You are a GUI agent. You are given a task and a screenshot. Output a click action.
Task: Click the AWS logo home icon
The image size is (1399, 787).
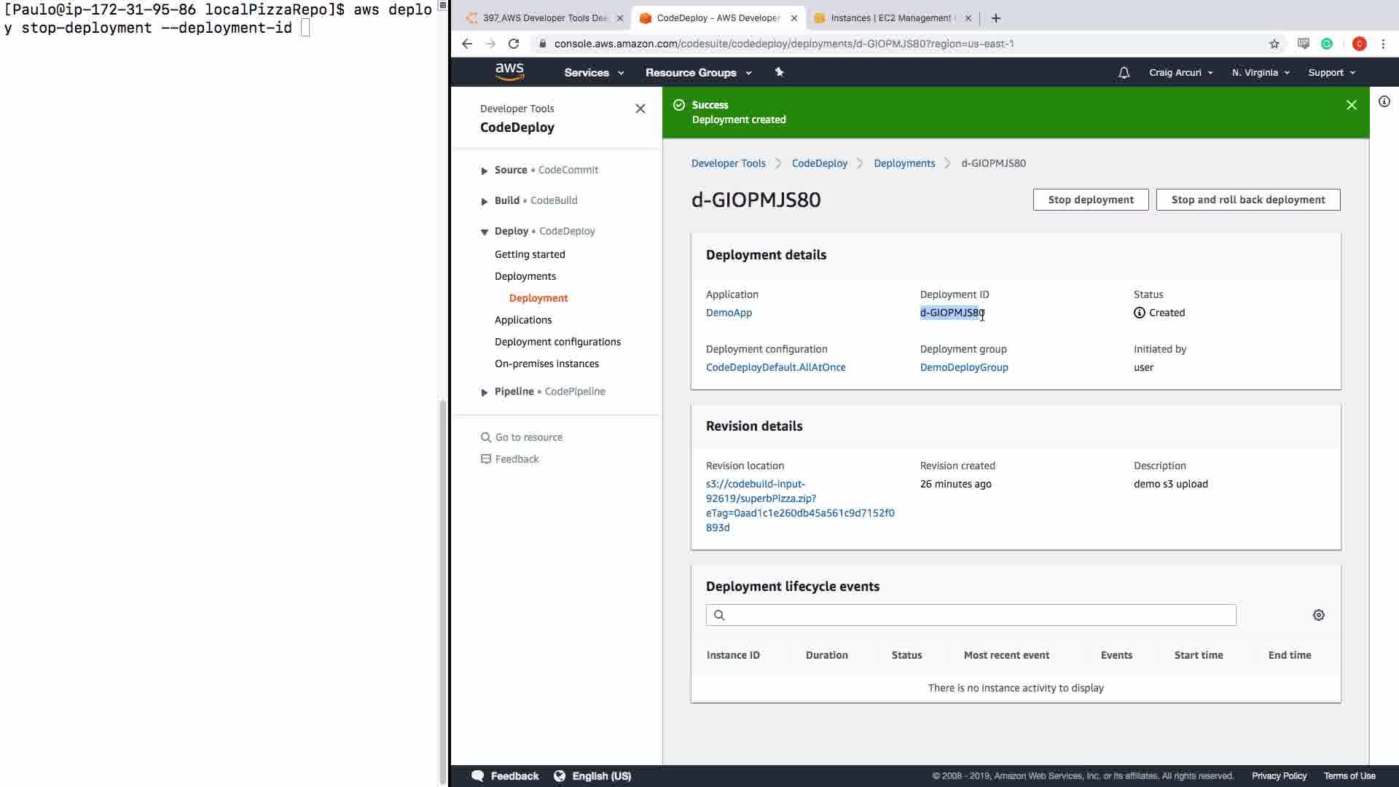(x=509, y=71)
